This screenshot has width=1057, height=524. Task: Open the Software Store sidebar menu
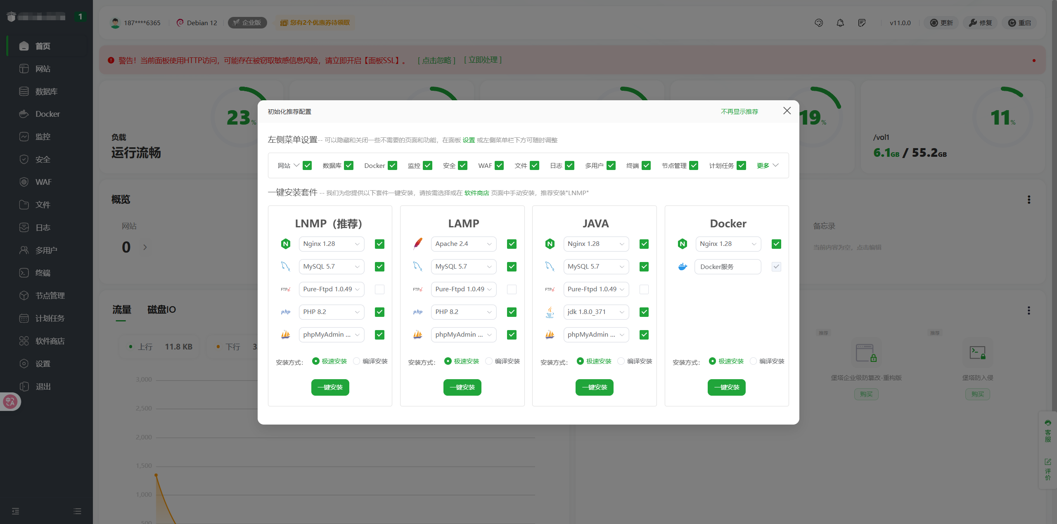[x=50, y=341]
